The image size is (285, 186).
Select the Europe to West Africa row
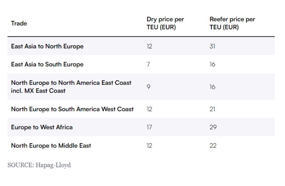coord(141,127)
